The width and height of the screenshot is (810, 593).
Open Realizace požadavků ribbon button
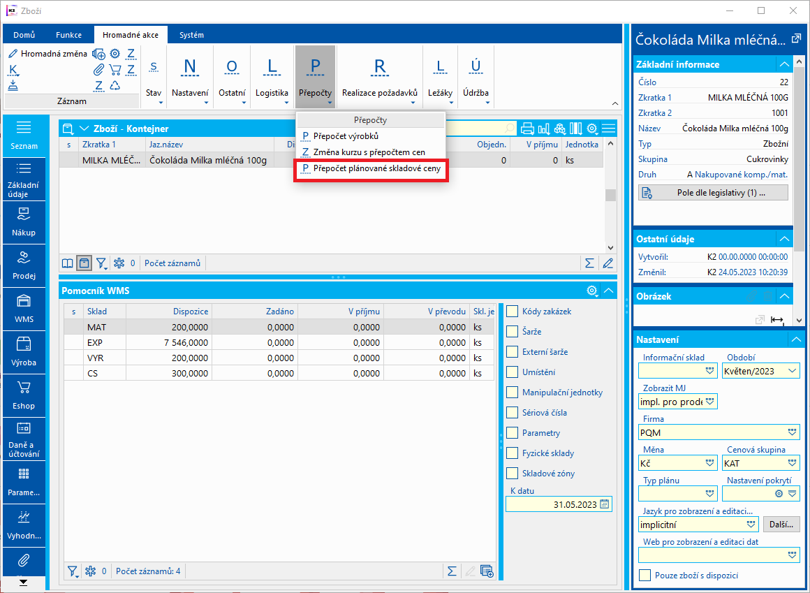380,76
